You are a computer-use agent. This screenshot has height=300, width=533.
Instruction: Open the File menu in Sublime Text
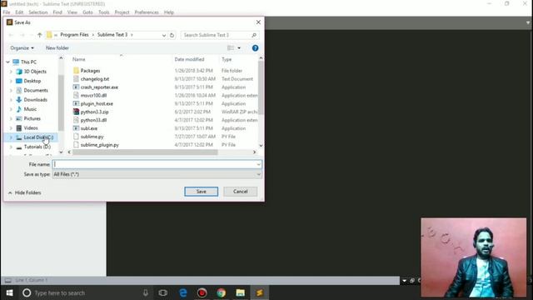[7, 12]
